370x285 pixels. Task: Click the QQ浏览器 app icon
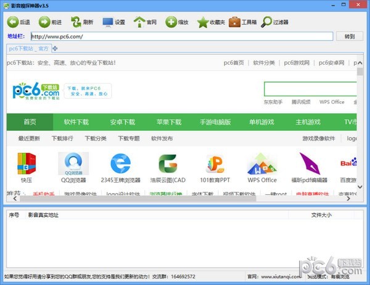click(73, 163)
